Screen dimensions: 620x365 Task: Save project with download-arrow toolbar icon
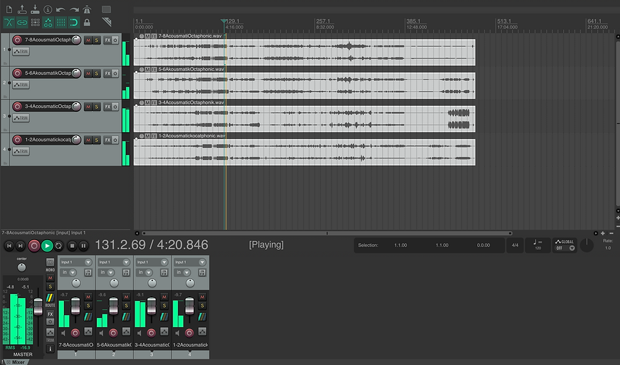pos(35,9)
